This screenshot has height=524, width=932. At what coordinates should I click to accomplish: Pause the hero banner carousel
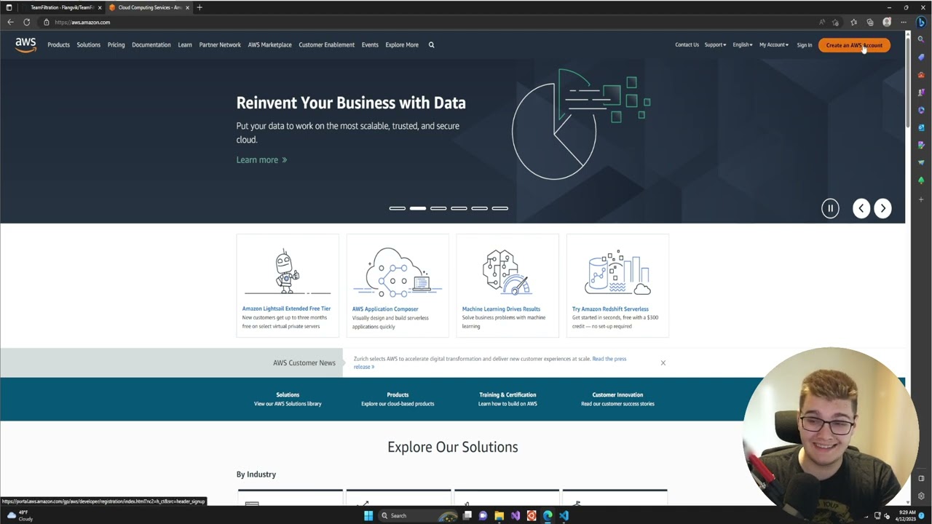830,208
